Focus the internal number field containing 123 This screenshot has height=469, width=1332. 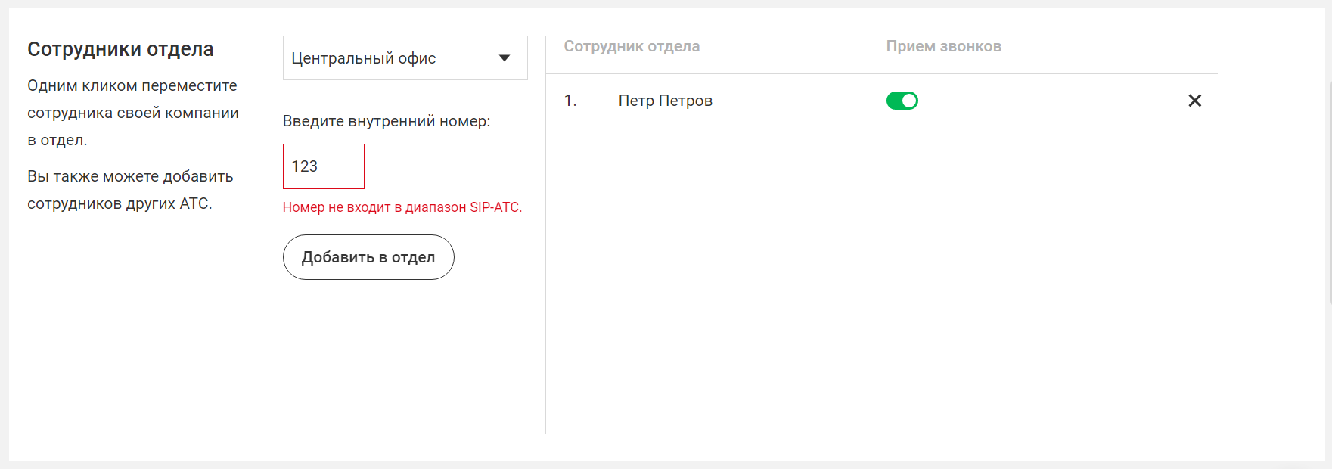pos(324,166)
